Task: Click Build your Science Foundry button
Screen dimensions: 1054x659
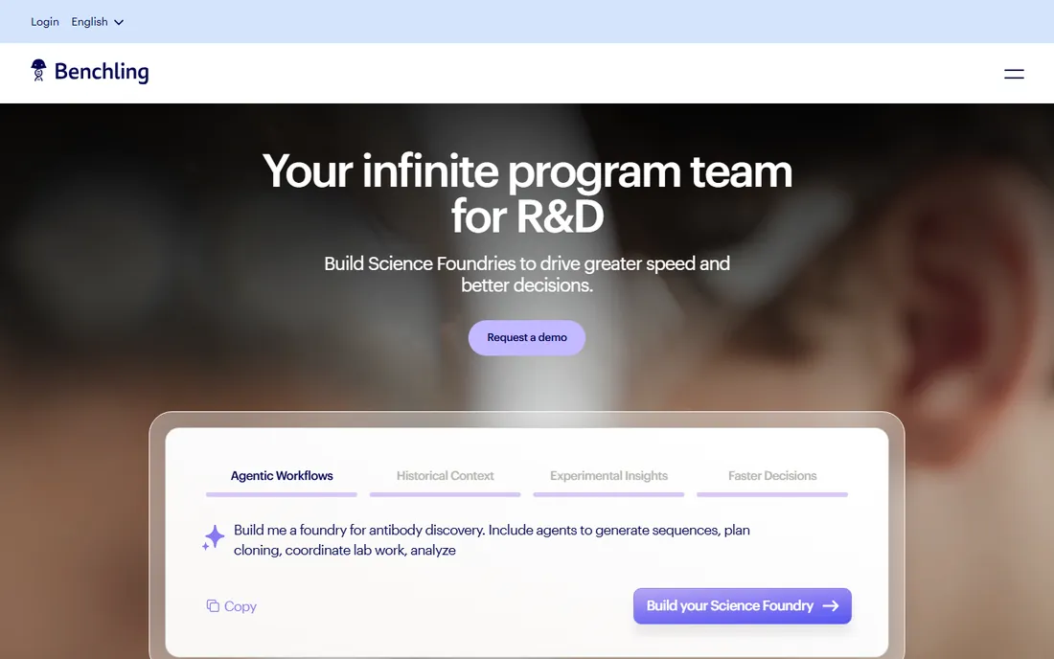Action: click(x=742, y=605)
